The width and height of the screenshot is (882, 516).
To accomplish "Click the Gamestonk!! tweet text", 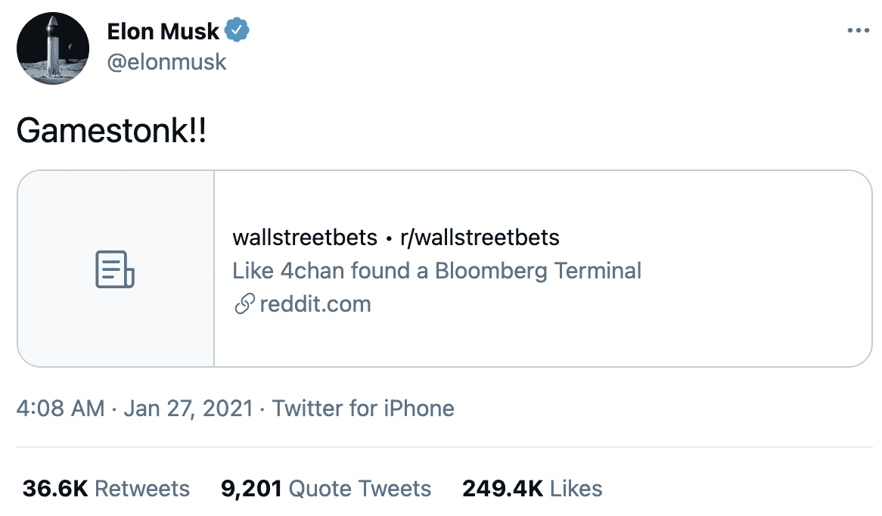I will 110,132.
